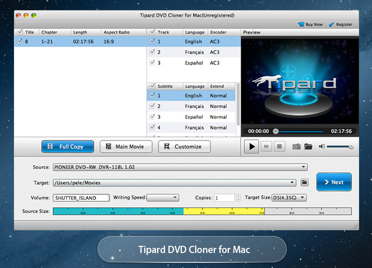The width and height of the screenshot is (372, 268).
Task: Click the window resize grip corner
Action: pyautogui.click(x=355, y=227)
